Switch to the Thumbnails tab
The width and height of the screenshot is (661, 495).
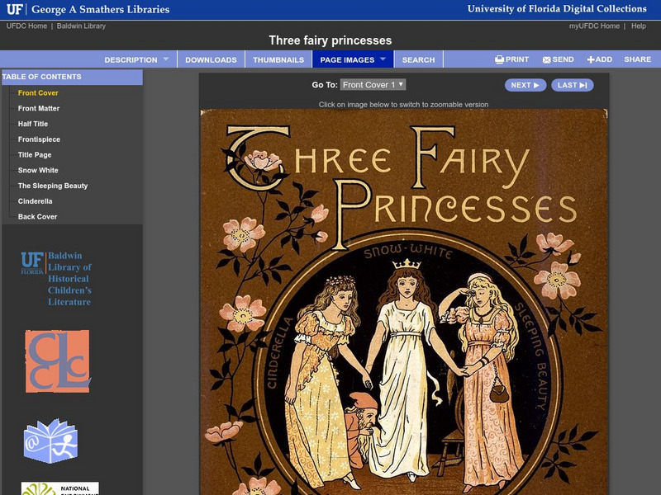click(278, 59)
